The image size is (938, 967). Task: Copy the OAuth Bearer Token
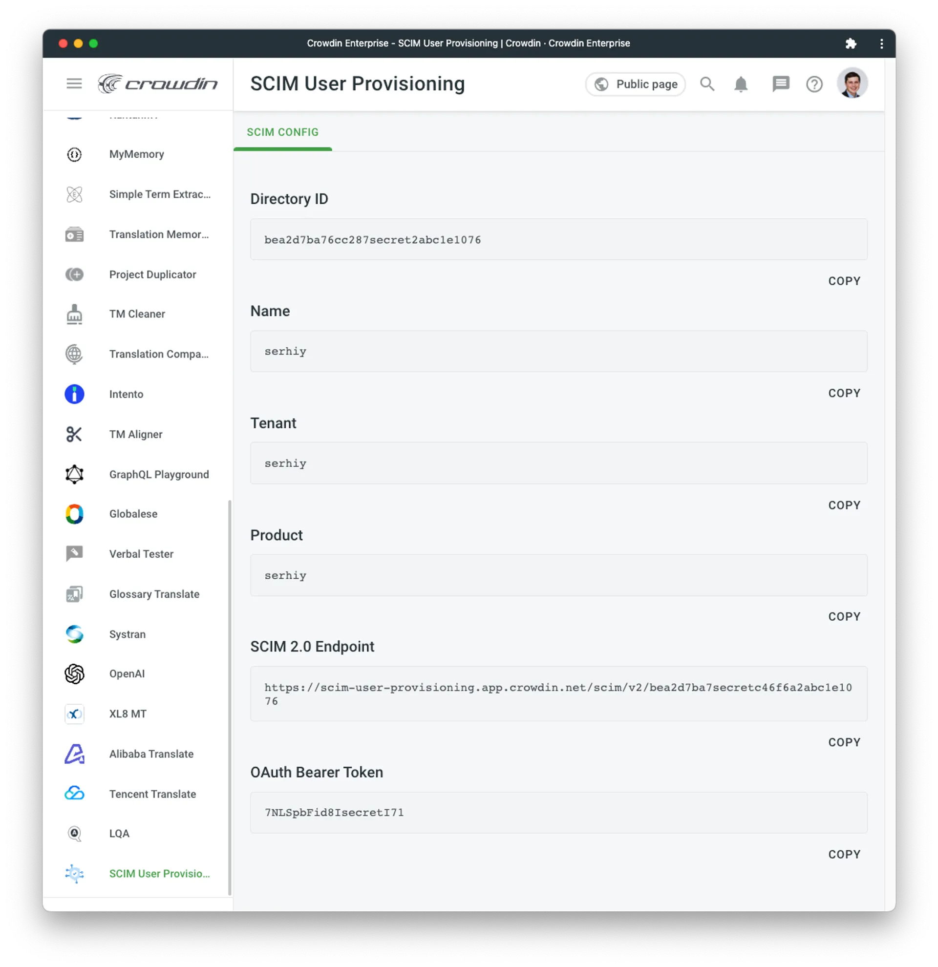pos(844,854)
